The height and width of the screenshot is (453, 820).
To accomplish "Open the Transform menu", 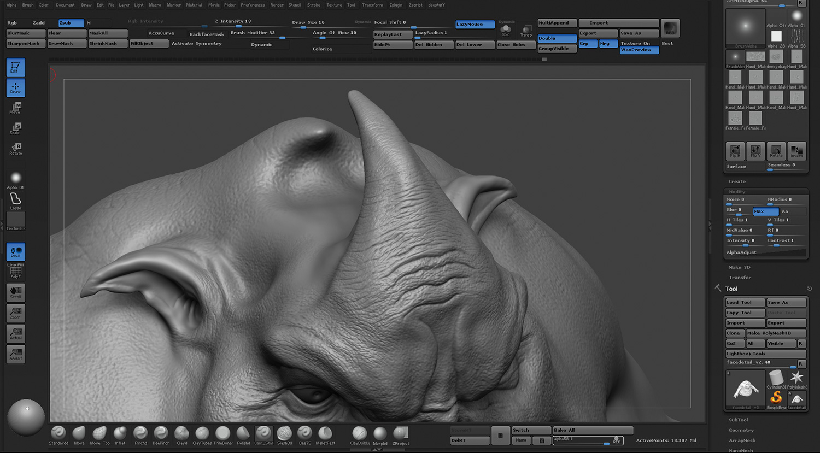I will 372,5.
